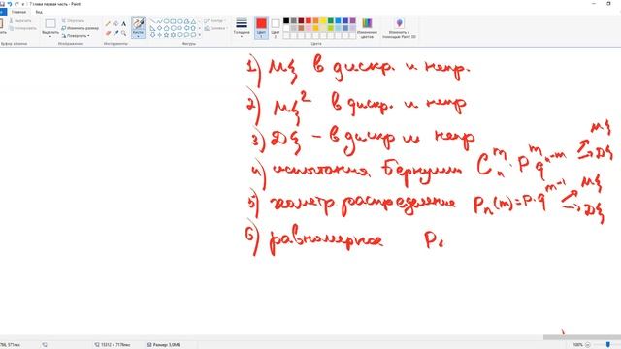
Task: Choose the curve shape
Action: pos(159,21)
